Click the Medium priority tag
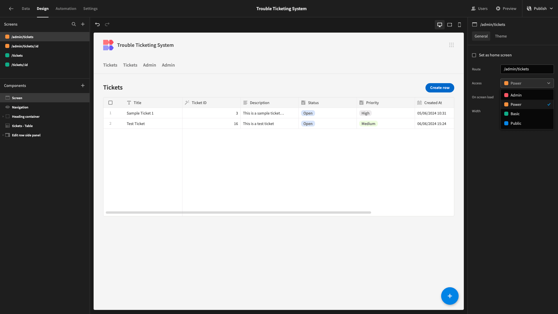The height and width of the screenshot is (314, 558). point(368,124)
